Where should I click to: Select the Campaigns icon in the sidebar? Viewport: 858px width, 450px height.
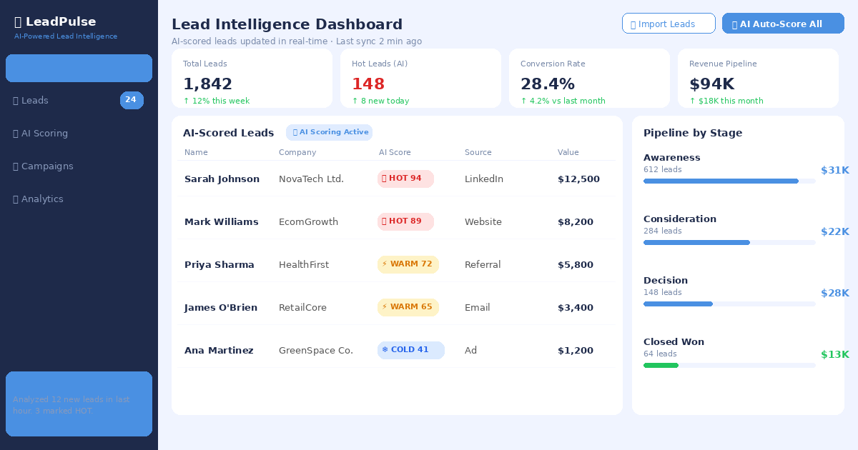[14, 166]
